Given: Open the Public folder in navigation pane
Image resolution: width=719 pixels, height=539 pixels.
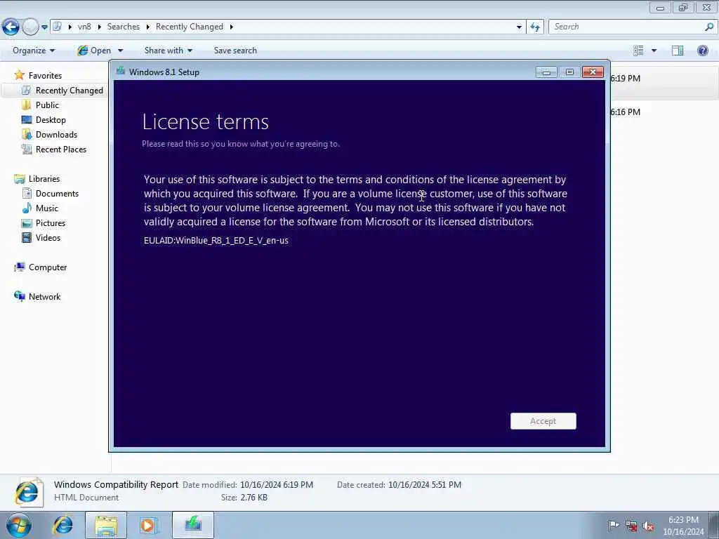Looking at the screenshot, I should point(47,105).
